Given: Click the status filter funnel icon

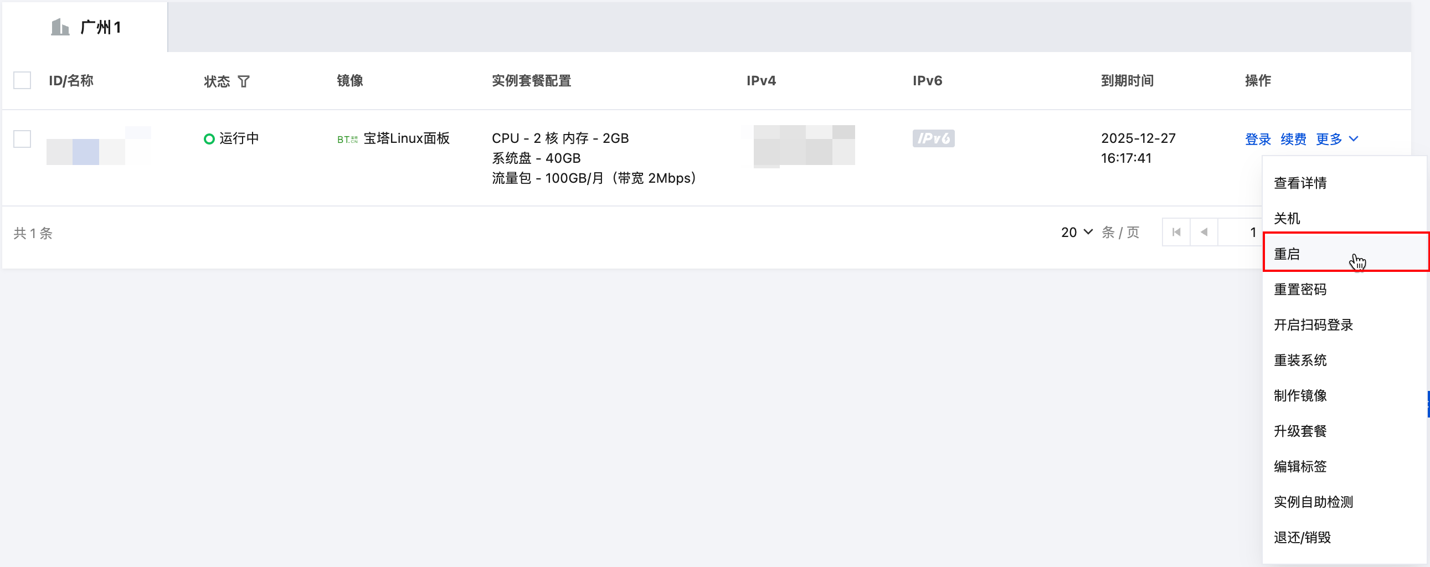Looking at the screenshot, I should point(244,81).
